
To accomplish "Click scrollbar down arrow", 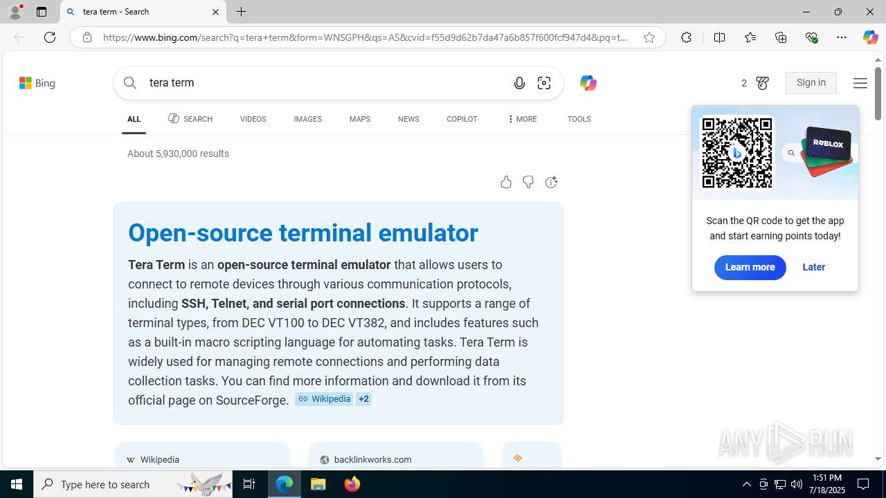I will pyautogui.click(x=878, y=459).
